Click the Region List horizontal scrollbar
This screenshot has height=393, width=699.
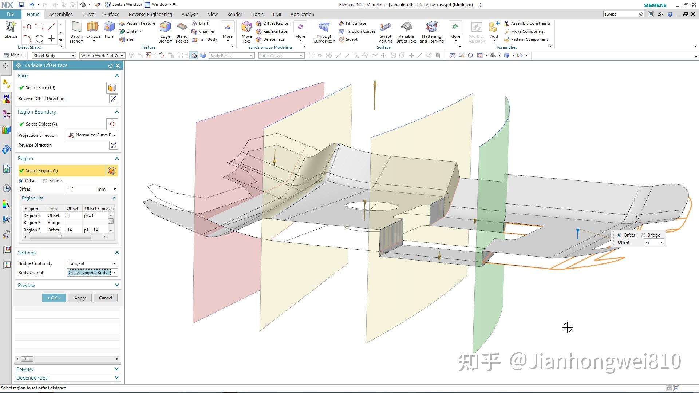point(60,237)
